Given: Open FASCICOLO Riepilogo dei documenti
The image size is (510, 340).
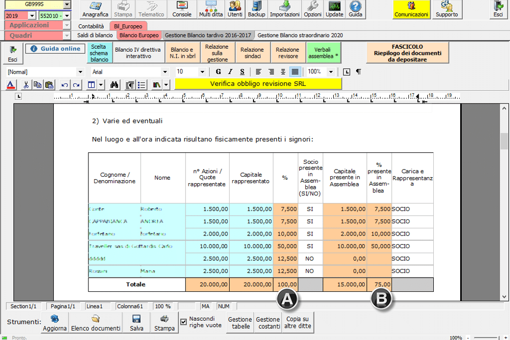Looking at the screenshot, I should click(407, 53).
